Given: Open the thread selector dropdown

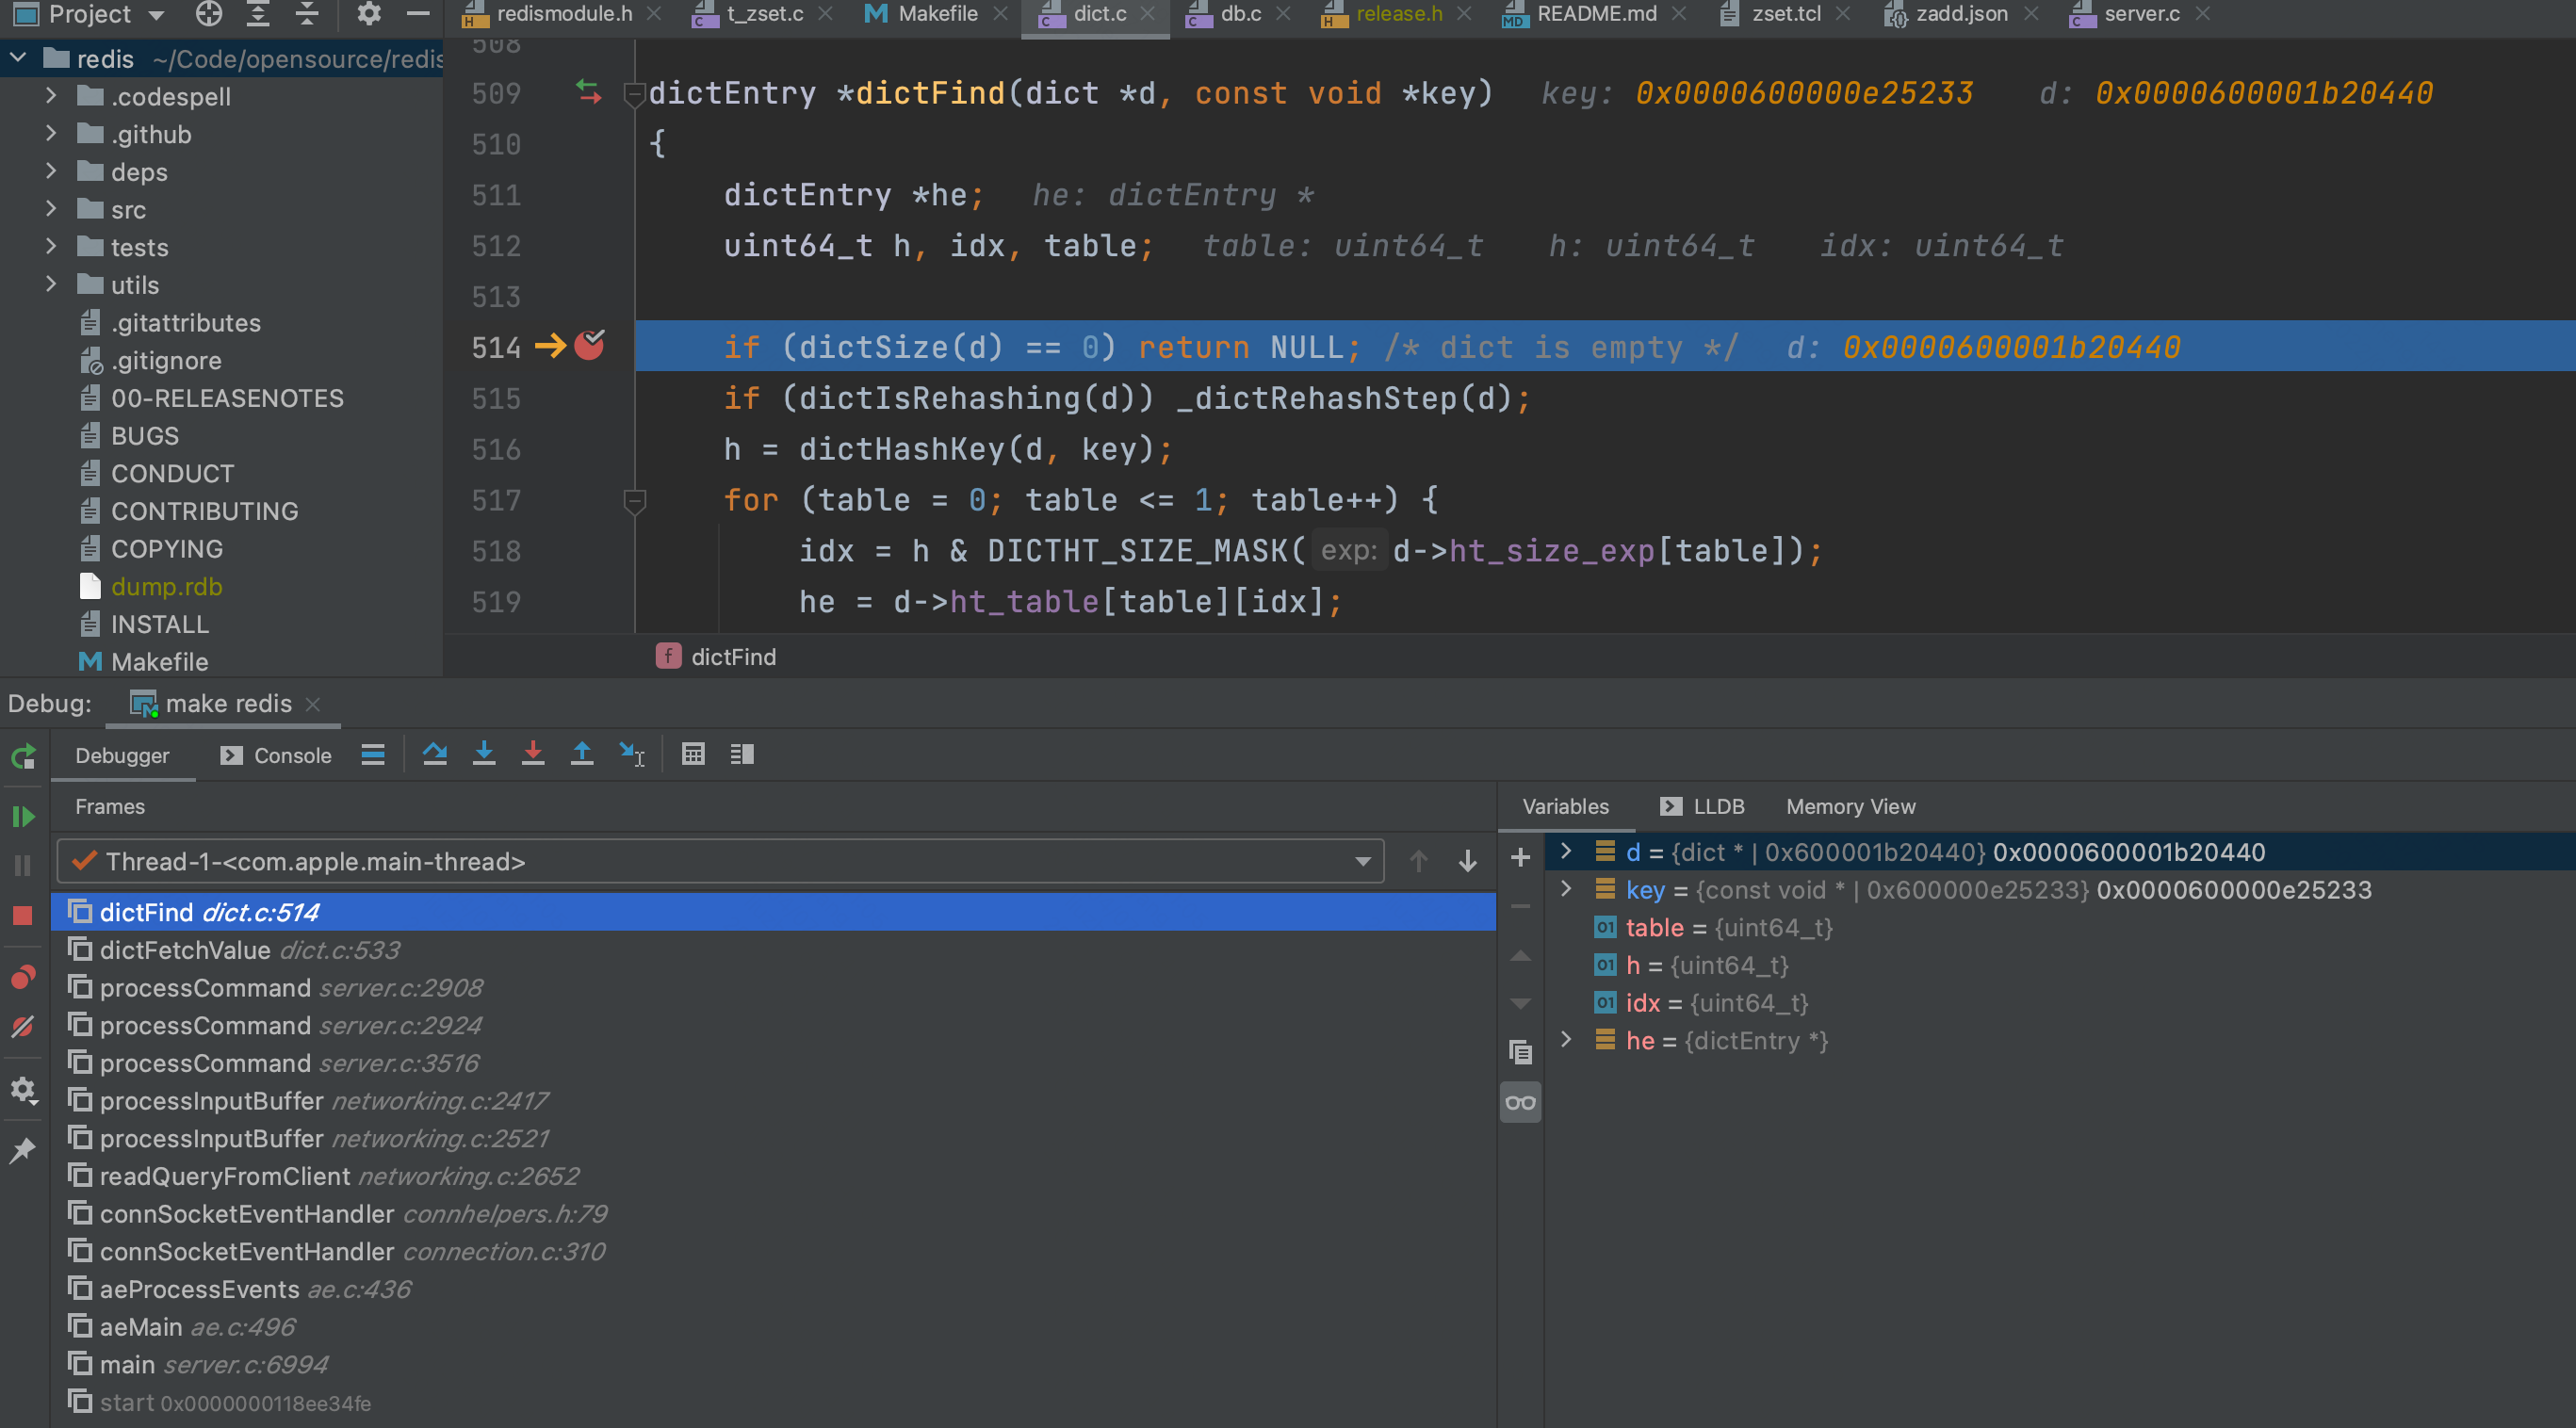Looking at the screenshot, I should (1362, 861).
